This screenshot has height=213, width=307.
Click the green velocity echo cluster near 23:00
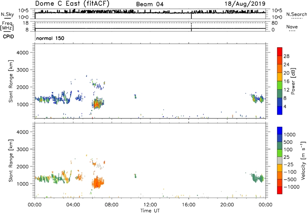(257, 178)
